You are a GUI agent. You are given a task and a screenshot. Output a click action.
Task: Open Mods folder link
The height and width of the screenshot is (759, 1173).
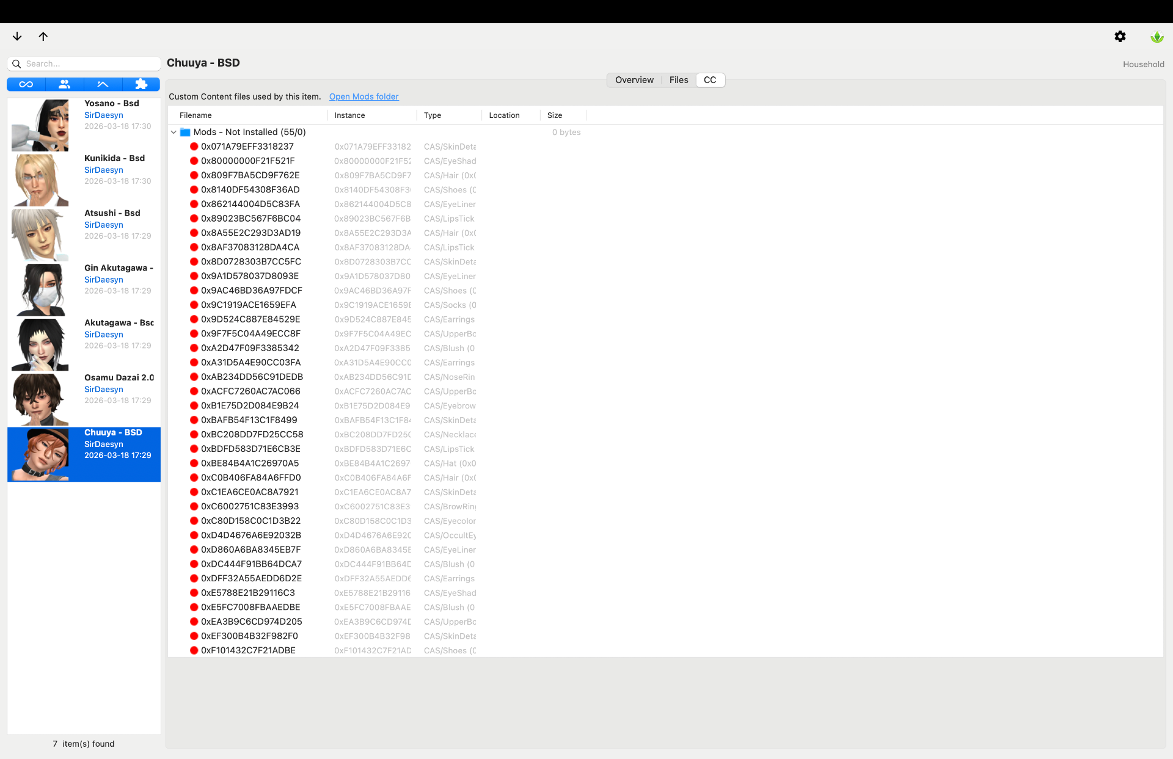pos(364,96)
